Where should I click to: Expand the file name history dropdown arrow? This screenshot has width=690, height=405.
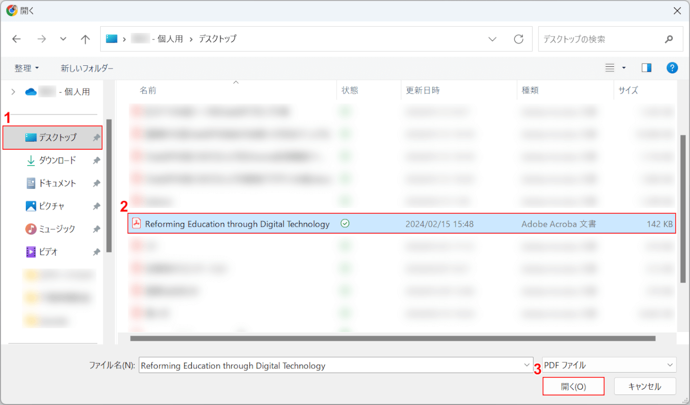[528, 365]
